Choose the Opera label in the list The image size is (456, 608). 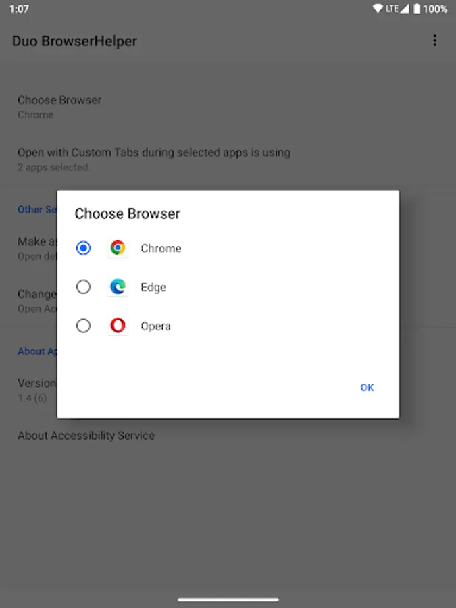tap(155, 326)
